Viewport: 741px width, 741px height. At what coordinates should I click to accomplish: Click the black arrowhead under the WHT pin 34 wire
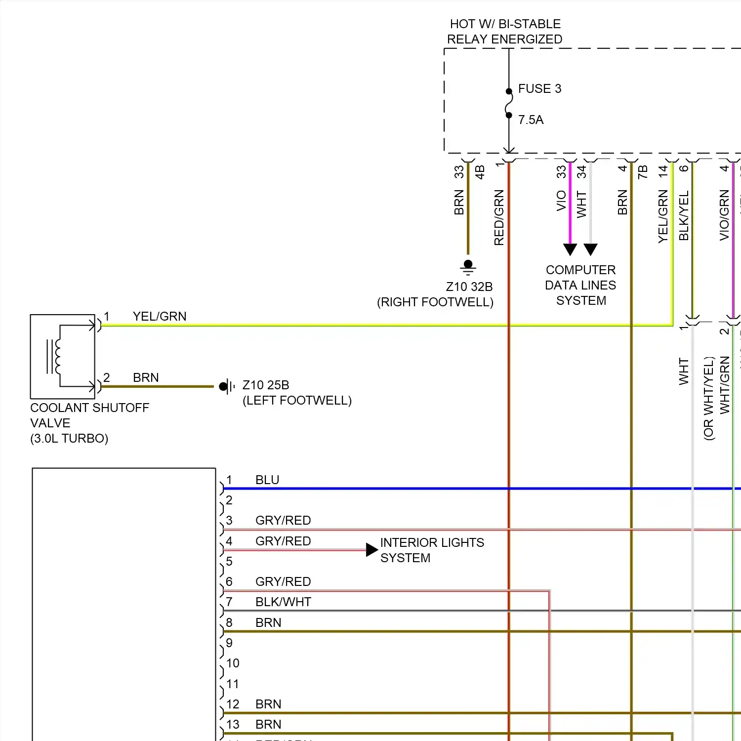click(591, 249)
